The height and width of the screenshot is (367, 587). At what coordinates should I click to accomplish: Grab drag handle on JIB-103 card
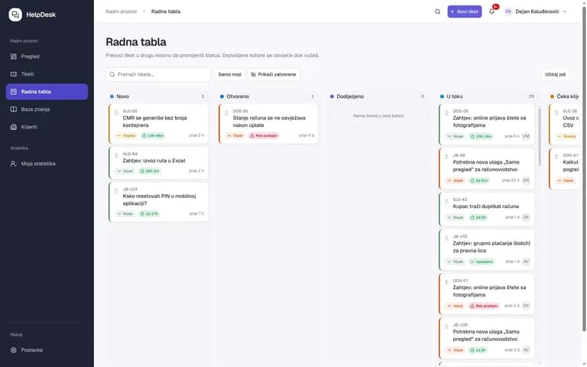[x=116, y=190]
